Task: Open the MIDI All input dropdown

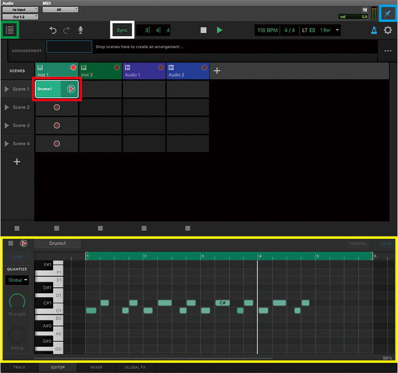Action: 61,10
